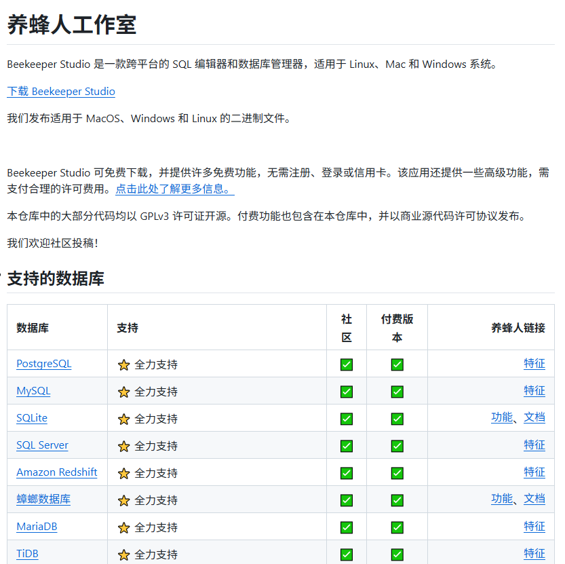Follow the 点击此处了解更多信息 link

click(x=175, y=189)
